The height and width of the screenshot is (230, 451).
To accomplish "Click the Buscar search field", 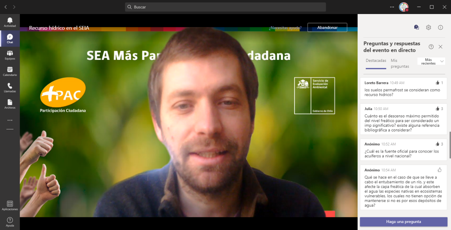I will point(225,7).
